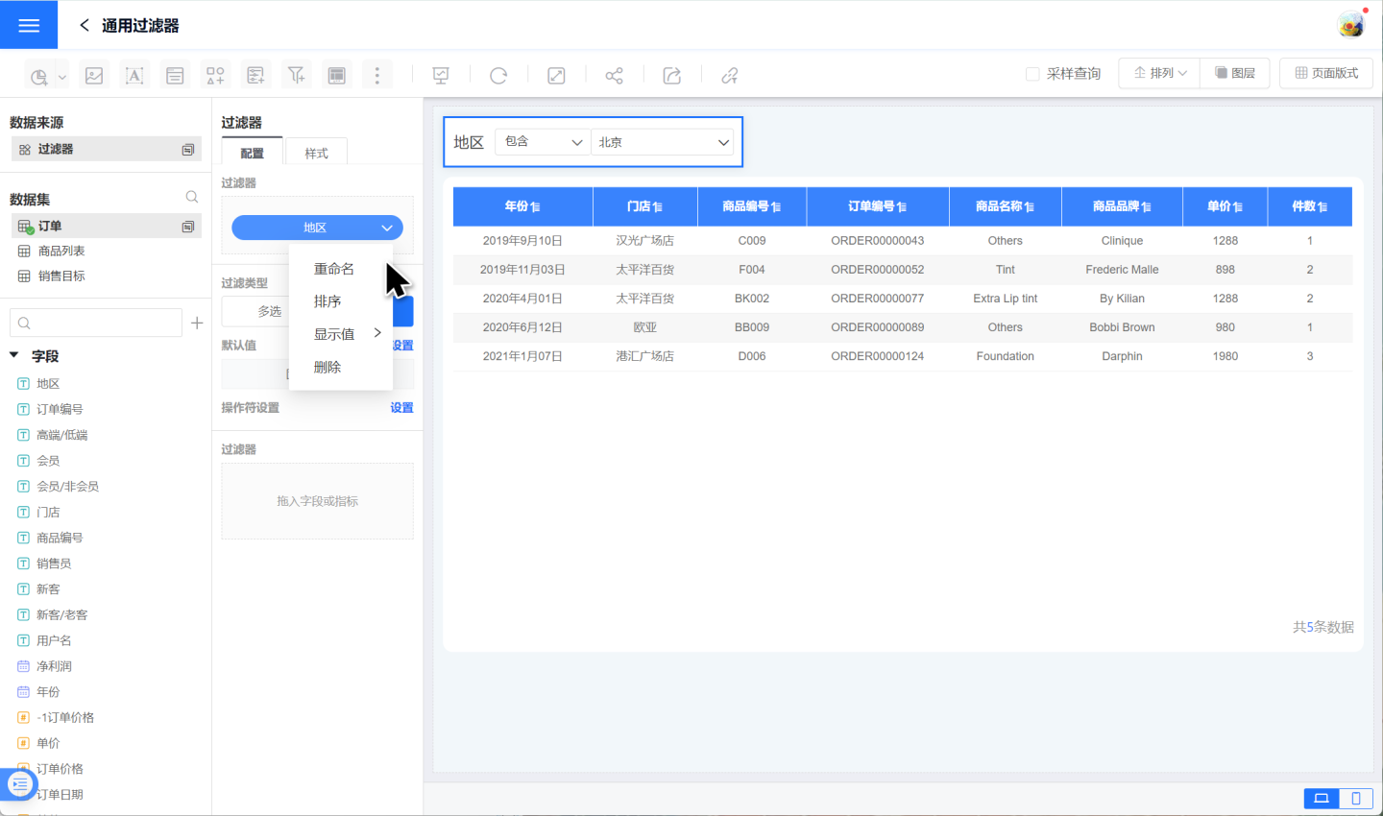
Task: Select the 多选 filter type option
Action: [269, 311]
